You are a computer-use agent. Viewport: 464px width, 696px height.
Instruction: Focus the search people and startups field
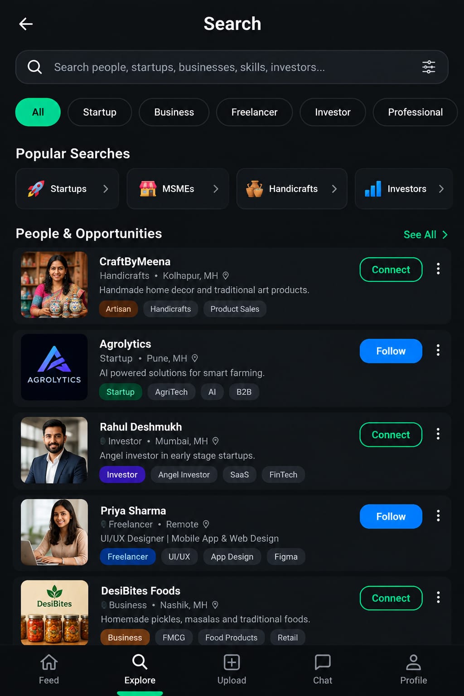click(x=232, y=67)
